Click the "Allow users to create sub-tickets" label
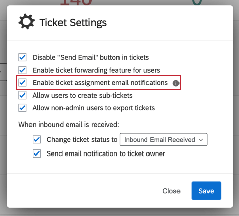Image resolution: width=239 pixels, height=216 pixels. click(82, 96)
